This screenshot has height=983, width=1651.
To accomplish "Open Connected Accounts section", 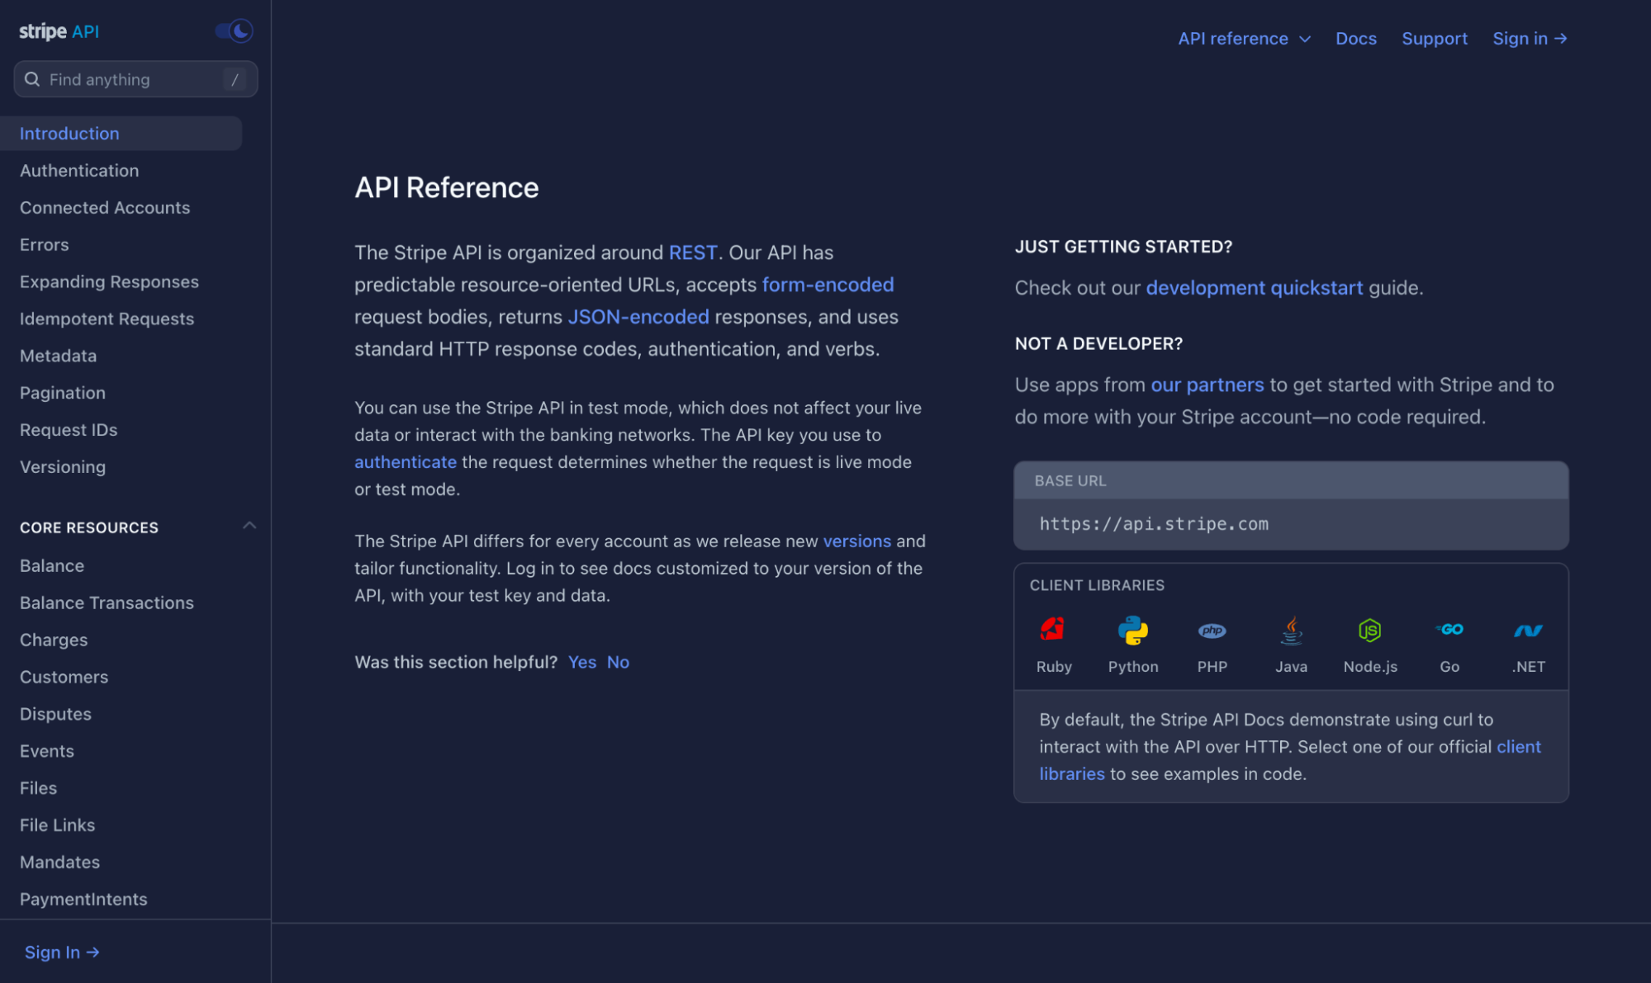I will pos(105,208).
